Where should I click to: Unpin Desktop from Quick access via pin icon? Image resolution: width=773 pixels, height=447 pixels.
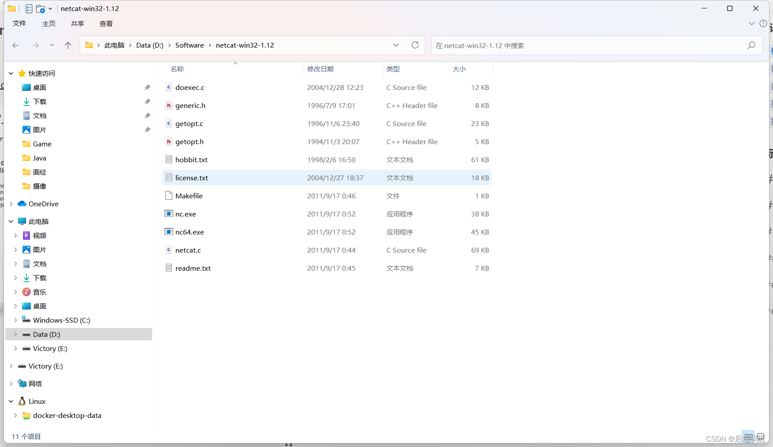(x=147, y=87)
